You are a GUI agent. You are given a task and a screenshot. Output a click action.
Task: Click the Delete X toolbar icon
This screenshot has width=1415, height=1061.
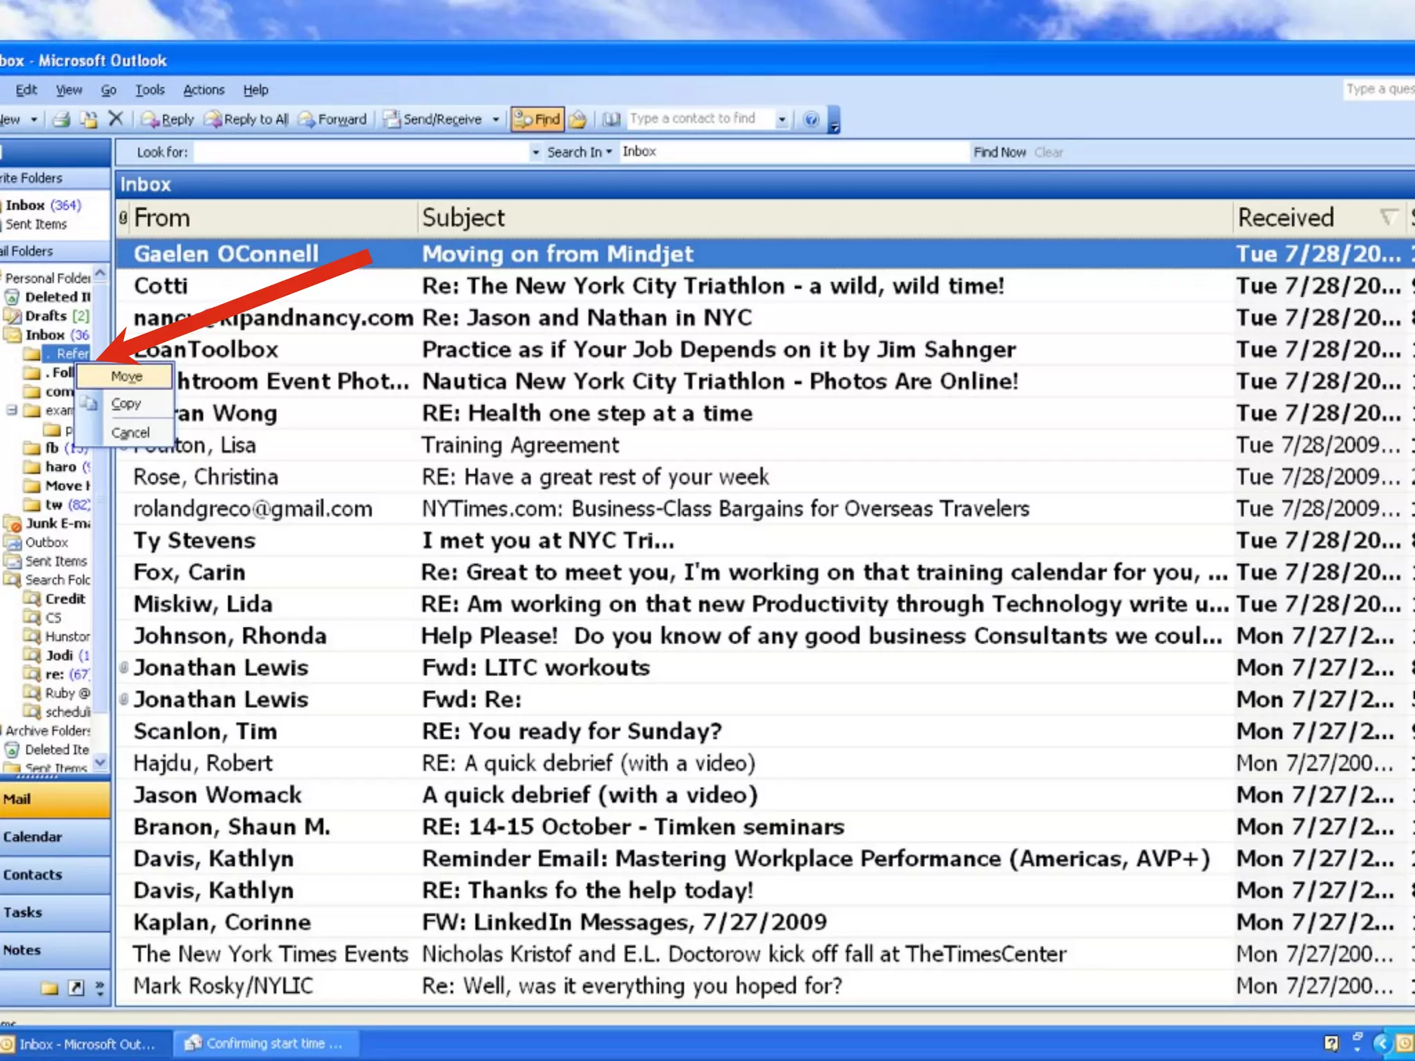(115, 119)
